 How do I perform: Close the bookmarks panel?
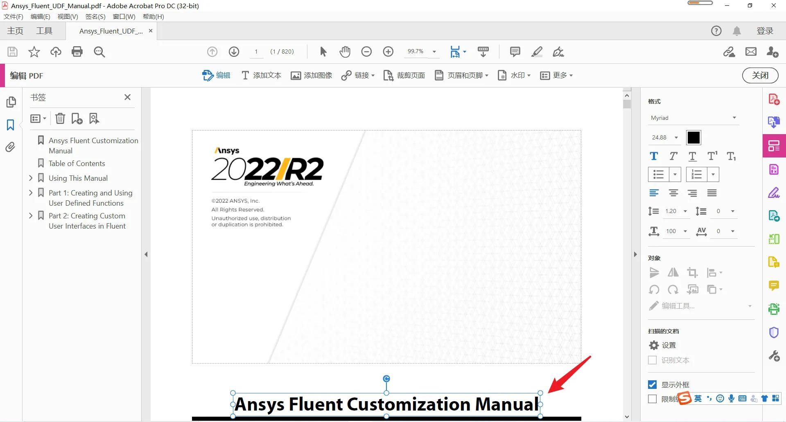click(127, 97)
